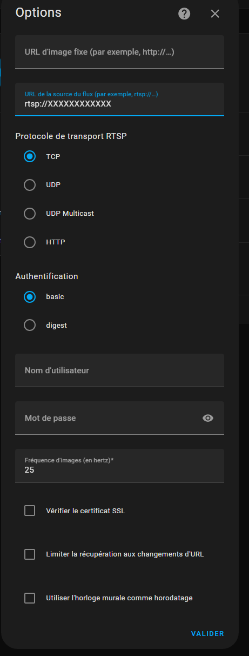Show password using the eye icon
249x656 pixels.
[x=208, y=418]
